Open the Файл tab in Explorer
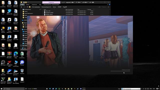Screen dimensions: 160x90 coord(22,4)
